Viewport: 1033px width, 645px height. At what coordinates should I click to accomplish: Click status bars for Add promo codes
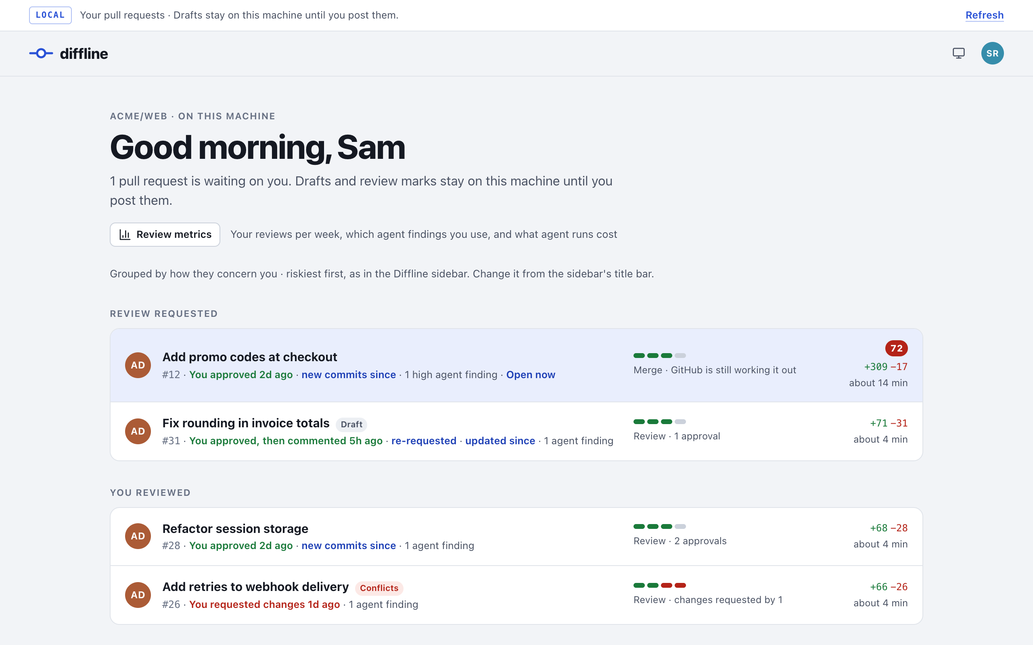coord(659,355)
